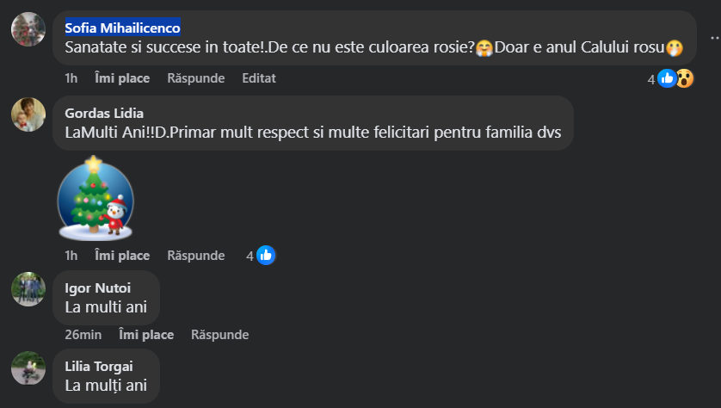Reply to Igor Nutoi's comment

(220, 335)
